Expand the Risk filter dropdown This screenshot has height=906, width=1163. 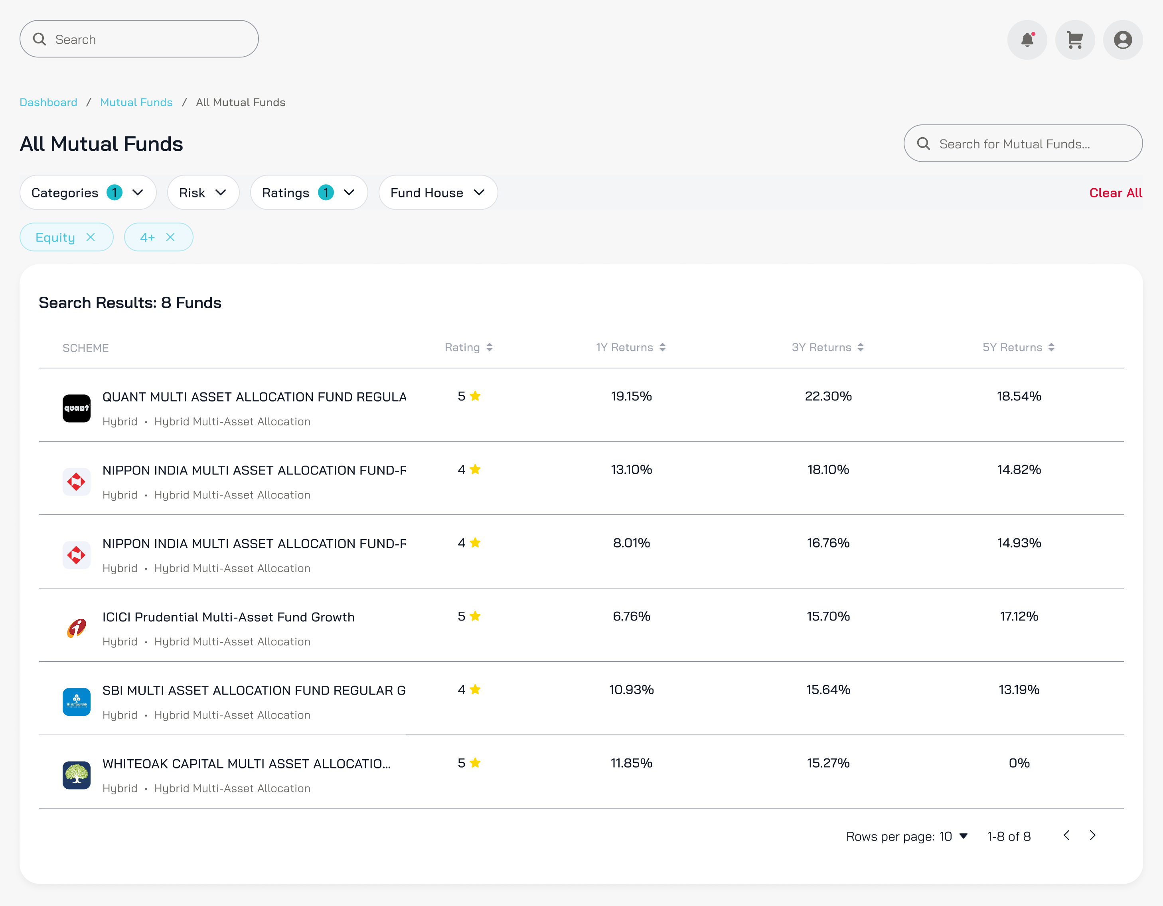pos(203,193)
